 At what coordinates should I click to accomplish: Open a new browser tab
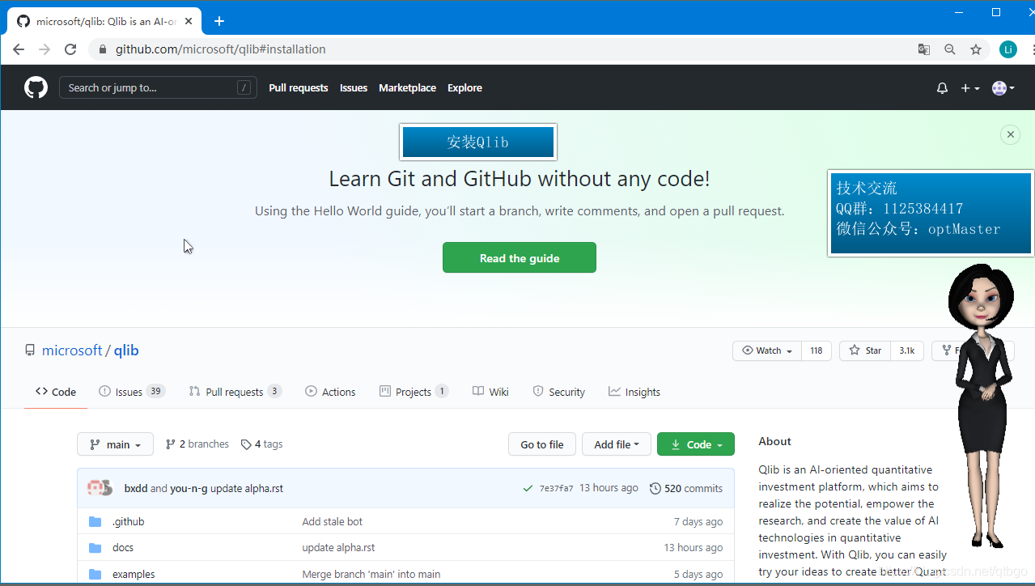[x=219, y=21]
